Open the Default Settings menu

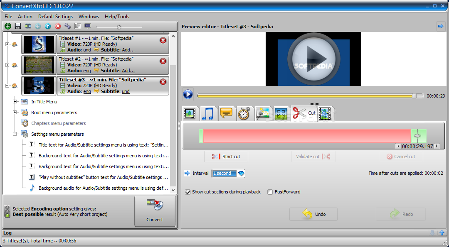[56, 17]
